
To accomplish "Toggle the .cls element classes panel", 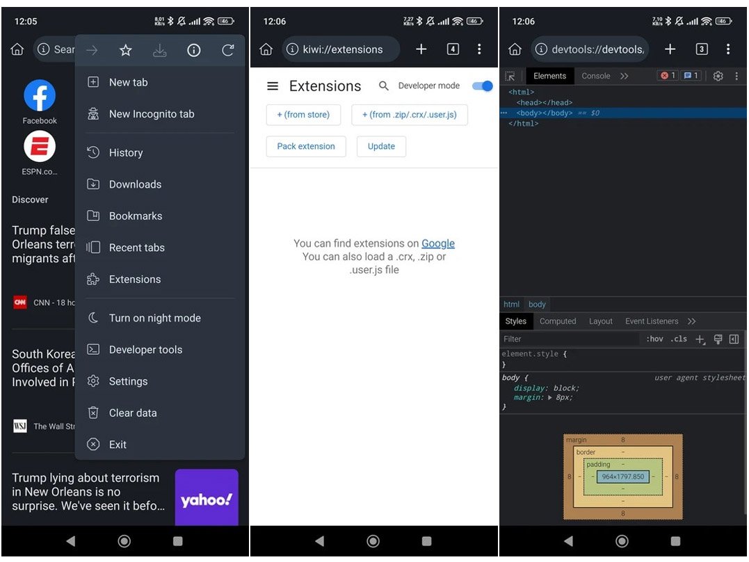I will coord(679,339).
